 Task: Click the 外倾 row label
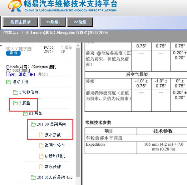(x=90, y=81)
